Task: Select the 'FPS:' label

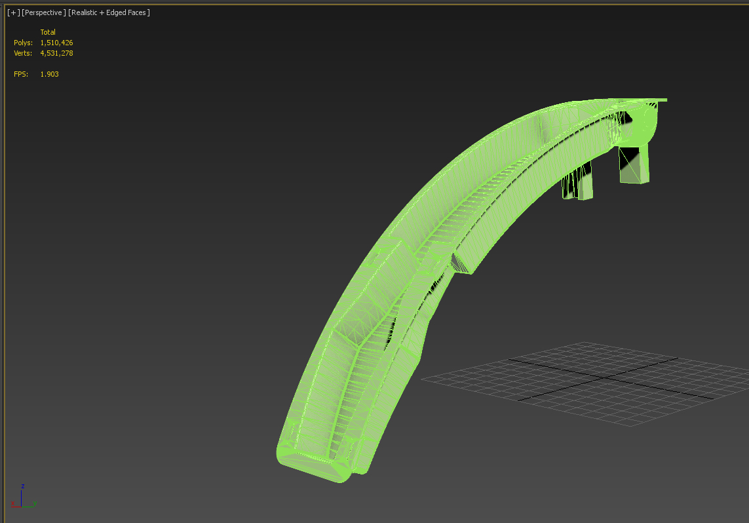Action: click(x=21, y=74)
